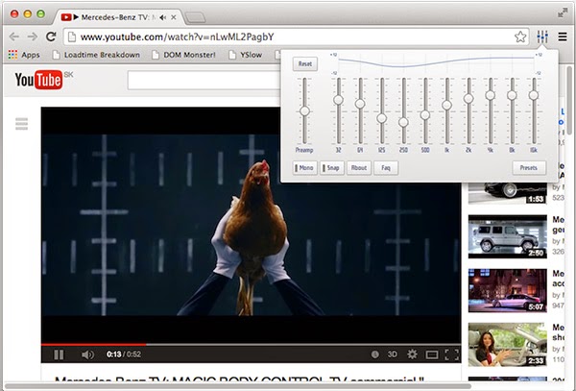
Task: Open the 1:53 black car video thumbnail
Action: 508,193
